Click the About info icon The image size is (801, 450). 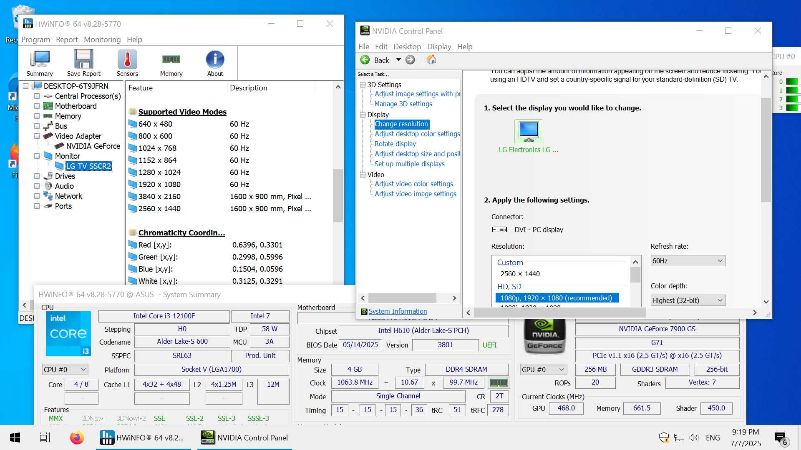tap(215, 60)
